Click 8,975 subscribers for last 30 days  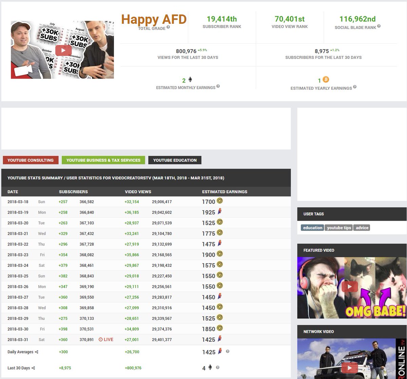coord(322,51)
